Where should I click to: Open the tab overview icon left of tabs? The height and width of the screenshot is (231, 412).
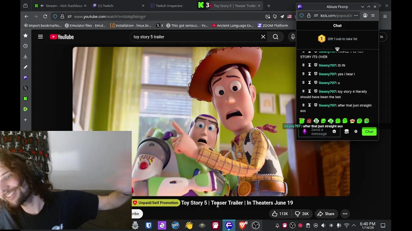[x=25, y=6]
